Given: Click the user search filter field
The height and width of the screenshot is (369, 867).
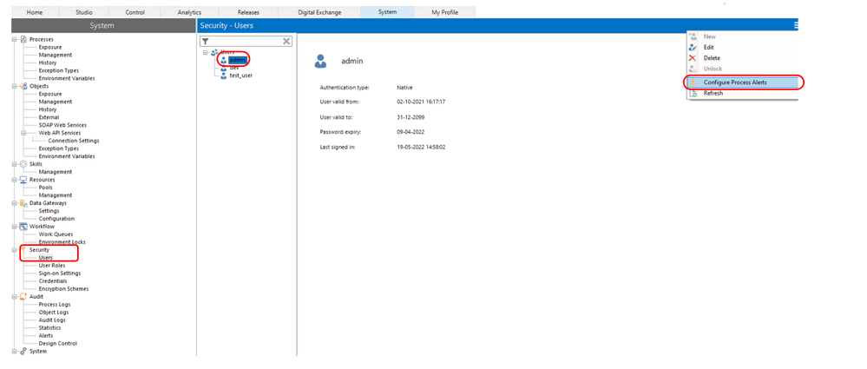Looking at the screenshot, I should click(x=246, y=41).
